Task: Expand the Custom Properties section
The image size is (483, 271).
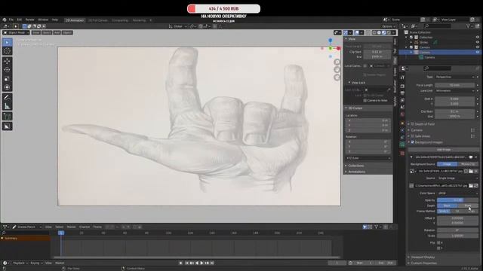Action: tap(423, 263)
